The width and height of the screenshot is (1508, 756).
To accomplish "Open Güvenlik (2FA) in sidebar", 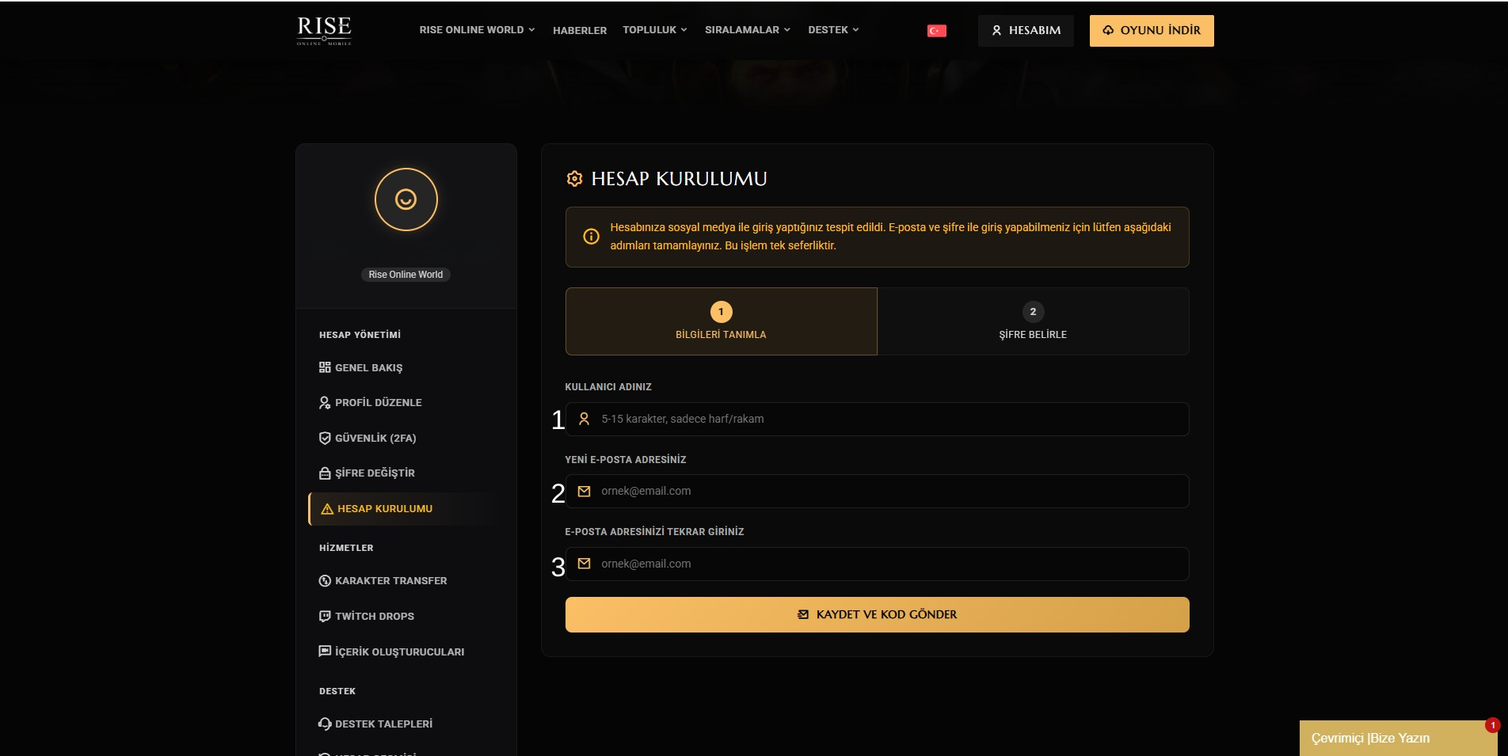I will [406, 438].
